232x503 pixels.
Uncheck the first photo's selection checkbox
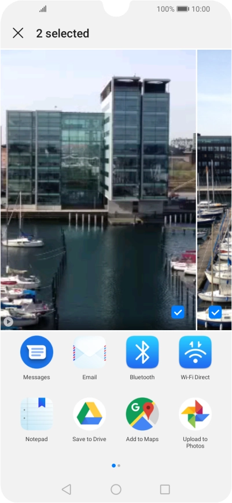[x=178, y=312]
